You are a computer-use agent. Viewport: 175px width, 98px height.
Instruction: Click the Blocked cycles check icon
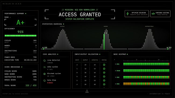44,74
